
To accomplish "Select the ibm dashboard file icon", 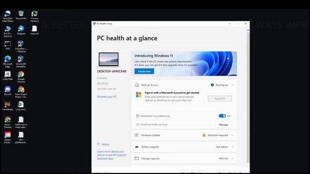I will point(21,137).
